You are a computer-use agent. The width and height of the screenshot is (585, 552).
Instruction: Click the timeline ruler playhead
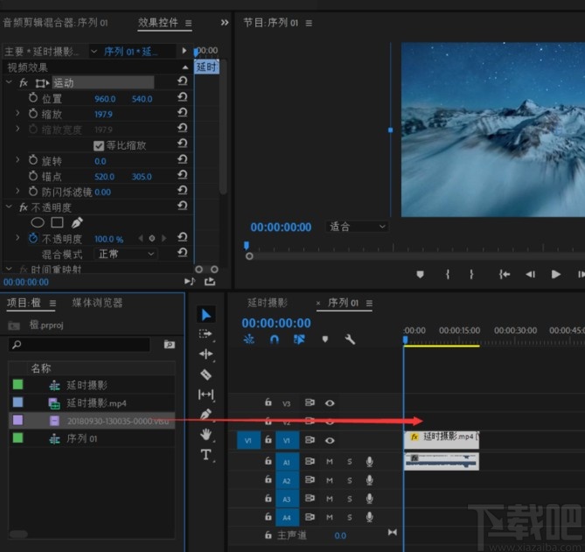[405, 340]
